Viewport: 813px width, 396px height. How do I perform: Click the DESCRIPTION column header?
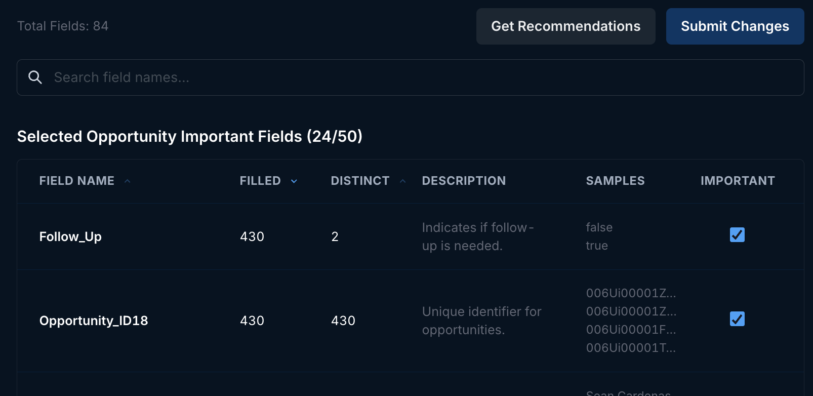(x=464, y=181)
